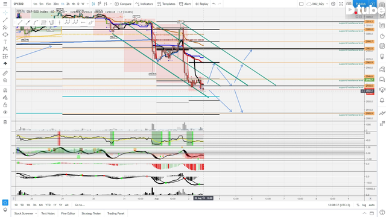Open the public chat panel
This screenshot has width=386, height=217.
[x=382, y=69]
